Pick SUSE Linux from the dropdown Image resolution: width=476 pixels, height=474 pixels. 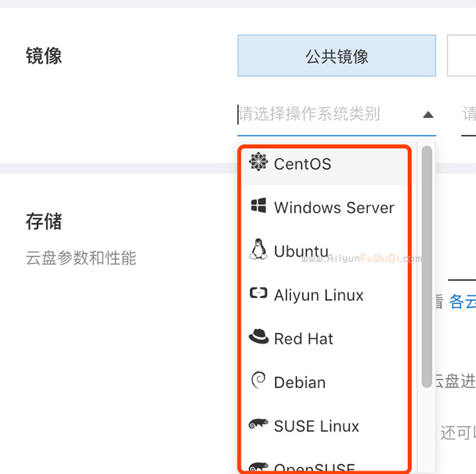tap(316, 426)
